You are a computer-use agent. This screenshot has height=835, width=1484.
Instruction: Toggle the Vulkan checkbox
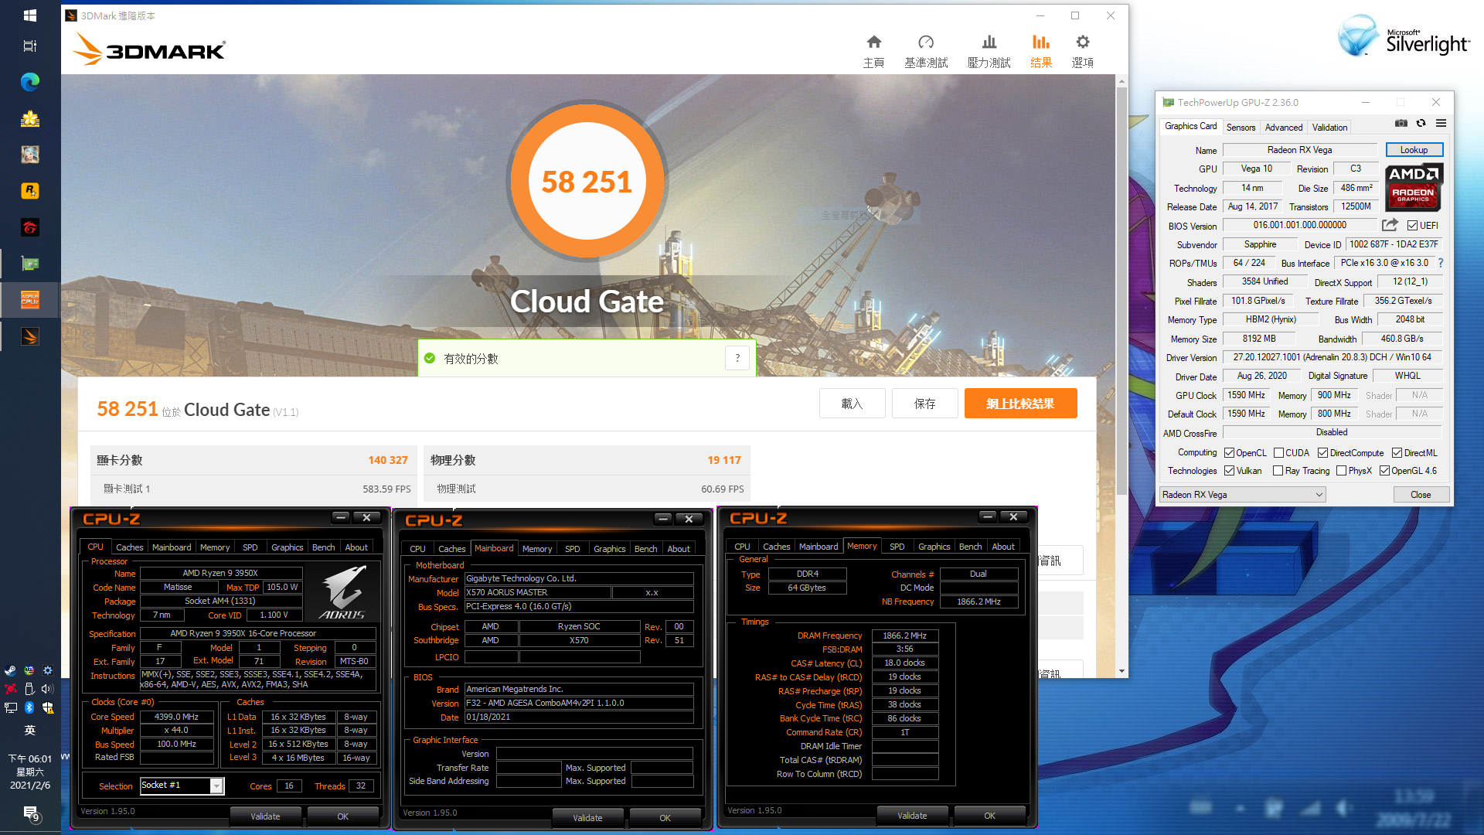click(x=1229, y=471)
